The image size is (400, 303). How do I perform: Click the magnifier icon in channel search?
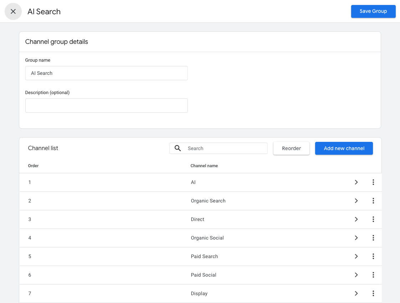tap(178, 148)
